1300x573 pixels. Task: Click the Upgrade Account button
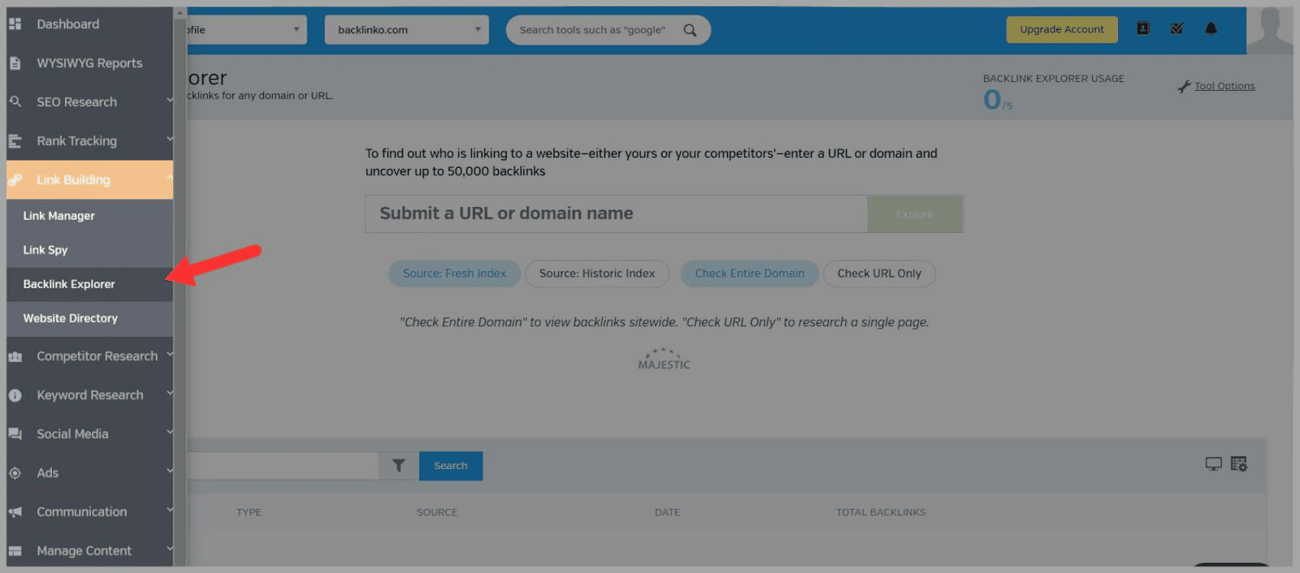coord(1062,29)
